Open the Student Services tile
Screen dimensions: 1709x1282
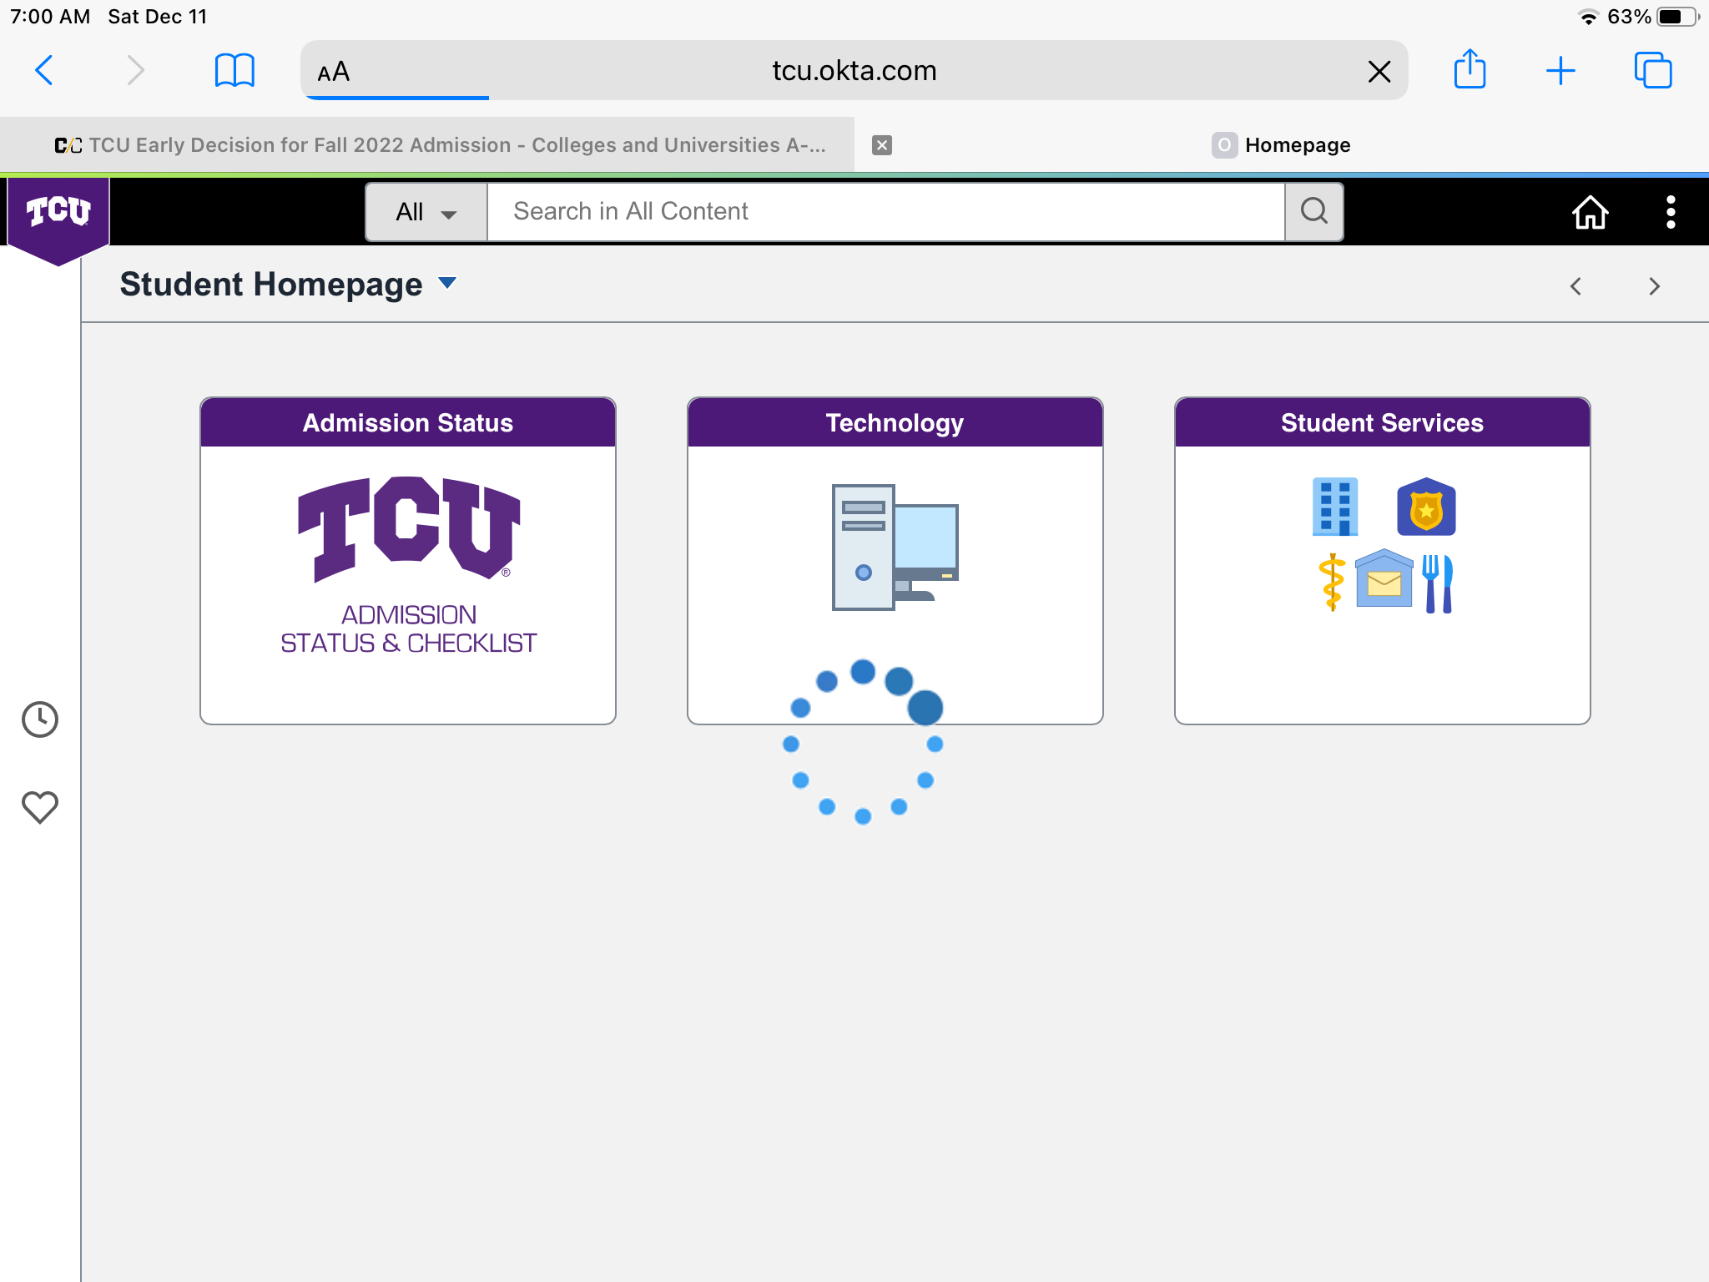point(1383,561)
